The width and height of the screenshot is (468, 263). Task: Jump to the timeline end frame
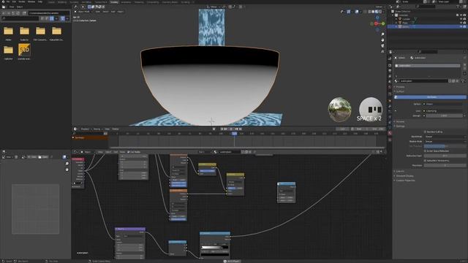tap(241, 129)
